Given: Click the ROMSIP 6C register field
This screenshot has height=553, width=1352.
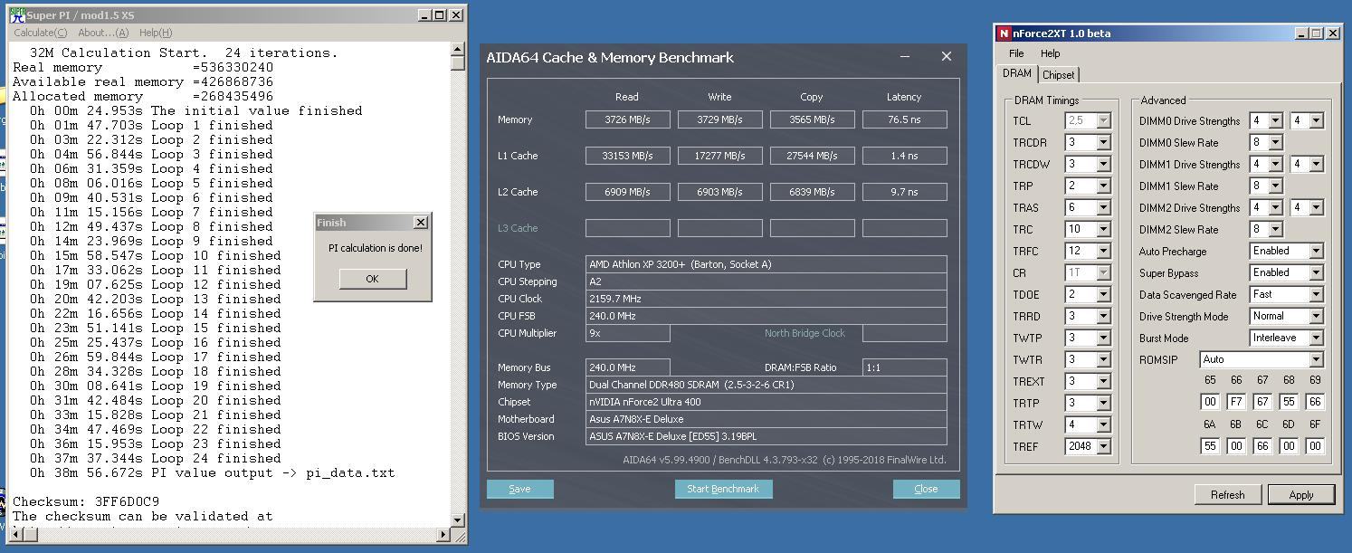Looking at the screenshot, I should [1262, 445].
